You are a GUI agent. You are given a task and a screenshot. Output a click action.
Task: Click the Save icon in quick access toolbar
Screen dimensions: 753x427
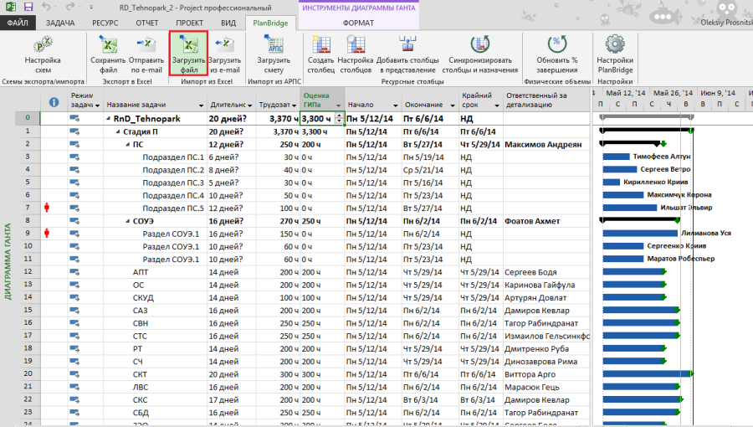tap(28, 7)
